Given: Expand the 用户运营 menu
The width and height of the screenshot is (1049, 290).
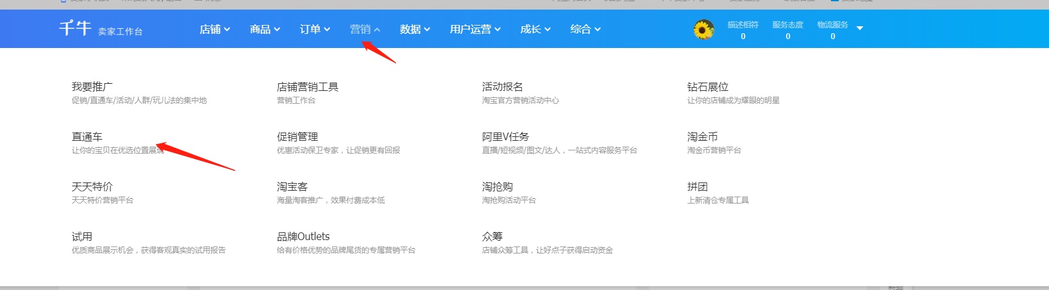Looking at the screenshot, I should (x=475, y=29).
